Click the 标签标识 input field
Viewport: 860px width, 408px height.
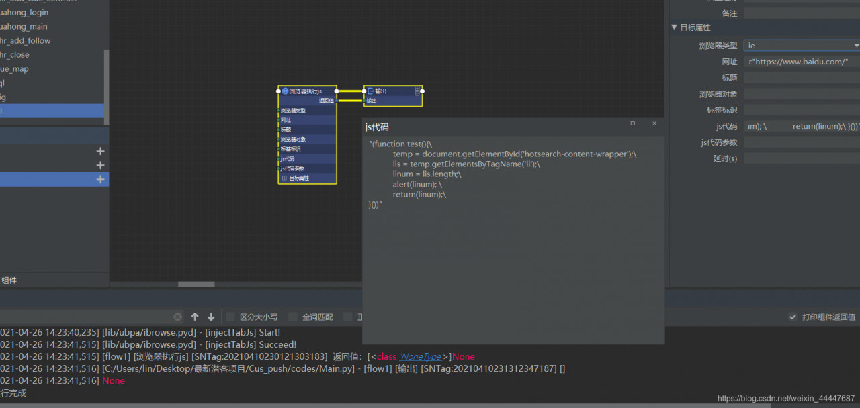tap(802, 110)
